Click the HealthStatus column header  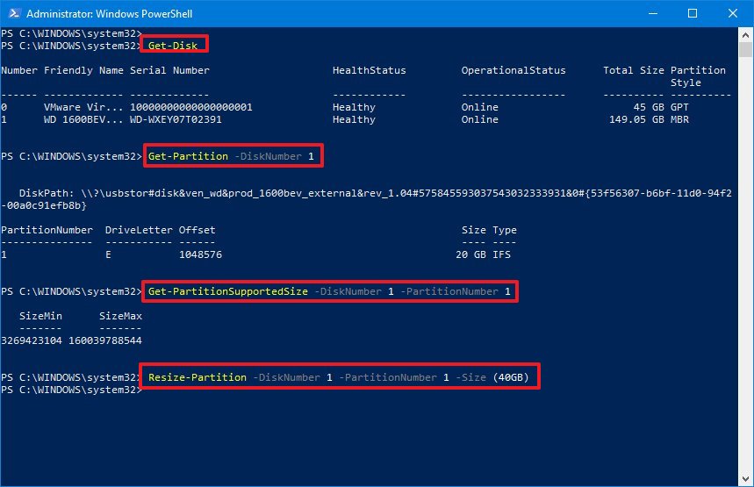tap(370, 70)
